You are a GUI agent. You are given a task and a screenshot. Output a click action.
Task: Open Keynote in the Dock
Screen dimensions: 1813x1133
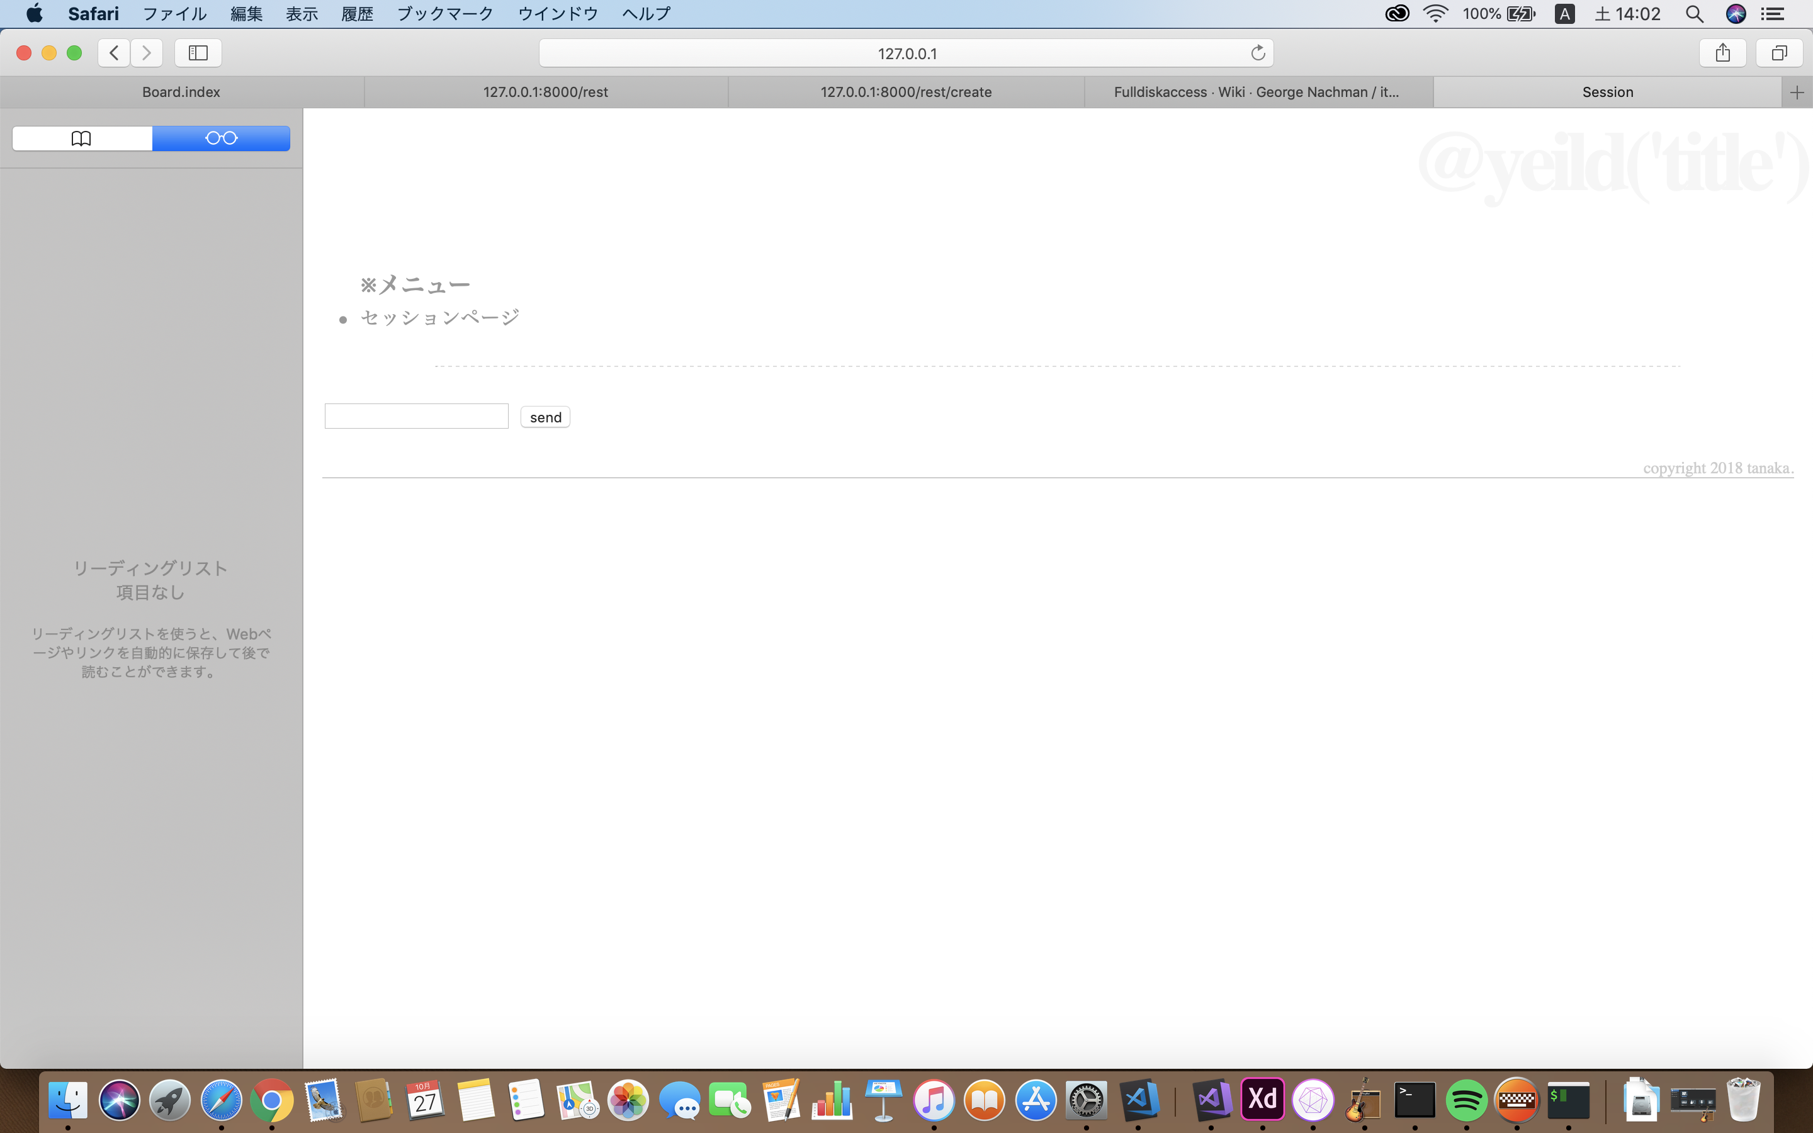point(883,1100)
